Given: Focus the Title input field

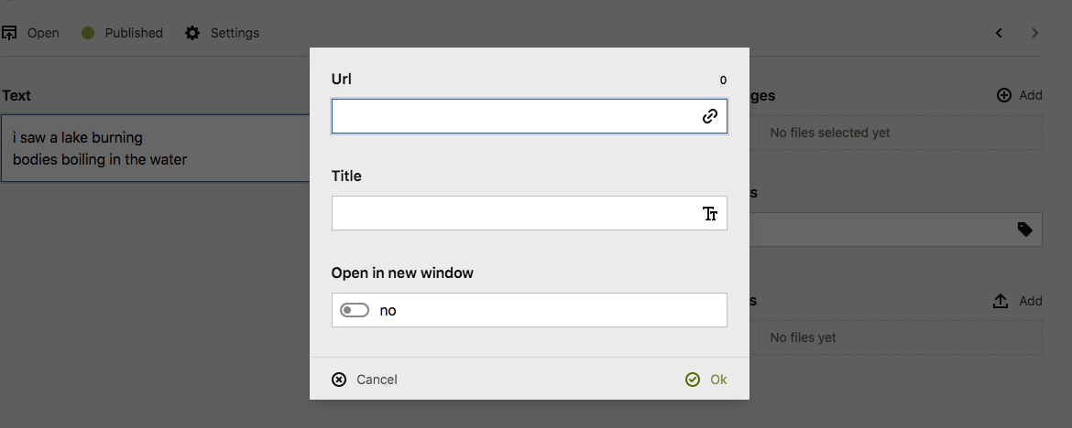Looking at the screenshot, I should point(513,214).
